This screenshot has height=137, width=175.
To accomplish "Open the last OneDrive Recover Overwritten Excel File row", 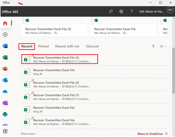I will 94,122.
